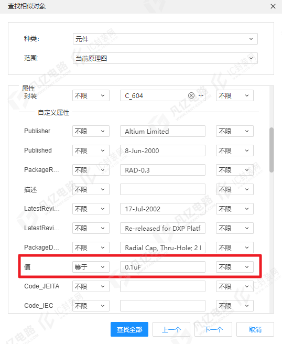Click the empty 描述 value field
This screenshot has width=282, height=344.
162,189
